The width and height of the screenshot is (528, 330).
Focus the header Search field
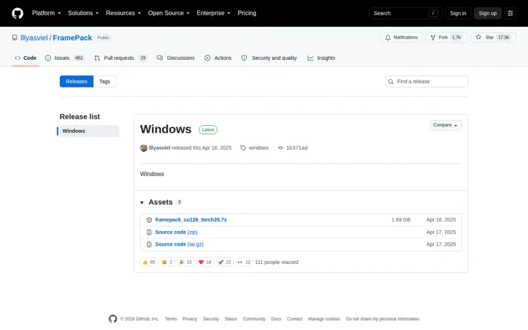point(406,13)
